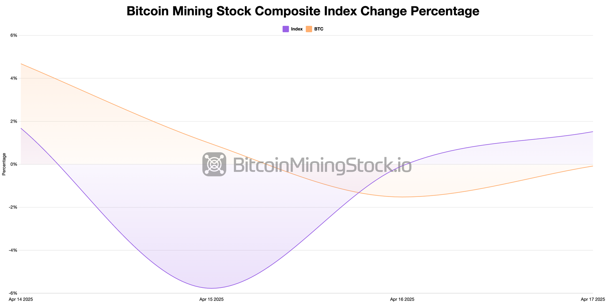The width and height of the screenshot is (606, 303).
Task: Click the 0% y-axis tick label
Action: click(14, 164)
